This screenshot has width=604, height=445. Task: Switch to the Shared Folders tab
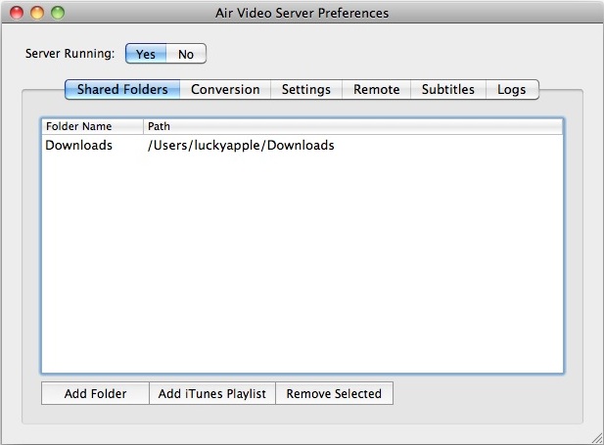pos(122,89)
